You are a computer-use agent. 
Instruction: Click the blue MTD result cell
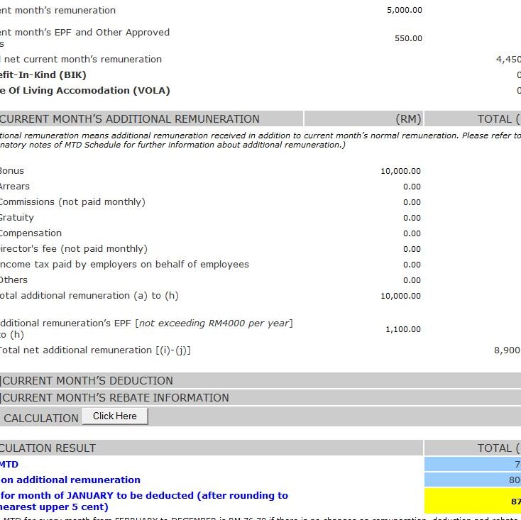(x=472, y=464)
